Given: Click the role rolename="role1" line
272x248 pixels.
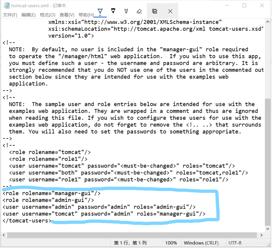Looking at the screenshot, I should [48, 159].
